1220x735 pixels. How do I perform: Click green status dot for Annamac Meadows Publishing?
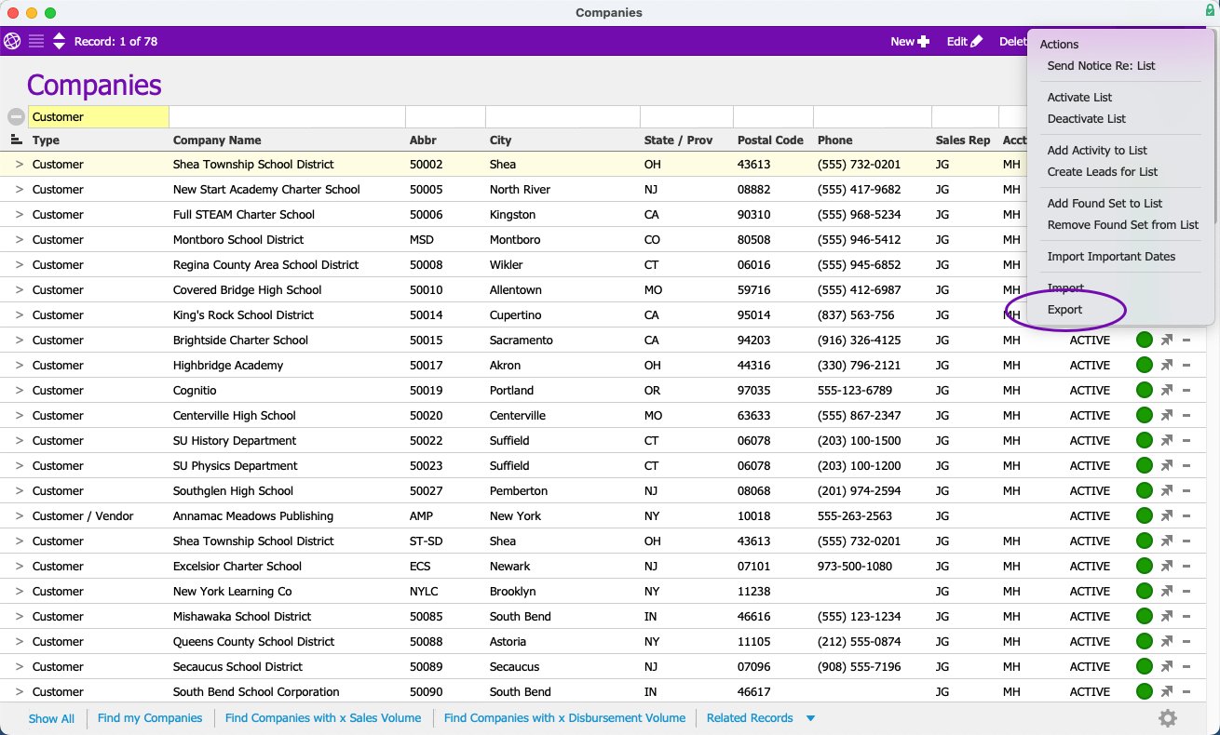click(1145, 516)
